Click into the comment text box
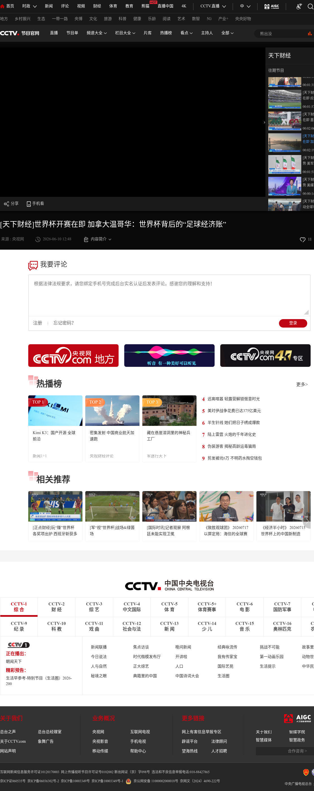 tap(169, 295)
